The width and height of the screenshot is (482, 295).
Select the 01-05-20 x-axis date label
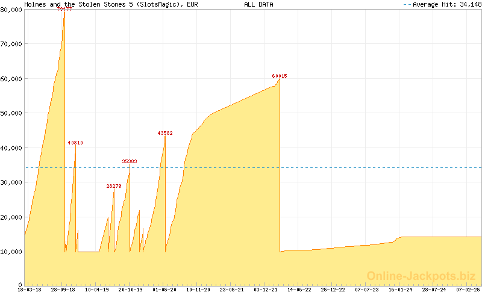point(164,290)
